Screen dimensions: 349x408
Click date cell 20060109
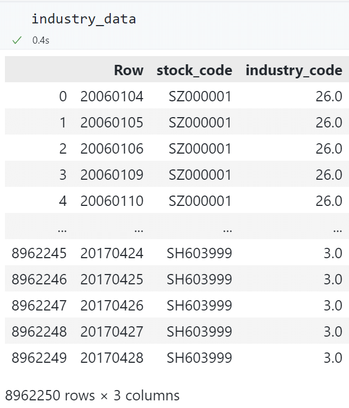112,175
